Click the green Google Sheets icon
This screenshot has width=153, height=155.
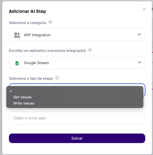pyautogui.click(x=17, y=63)
